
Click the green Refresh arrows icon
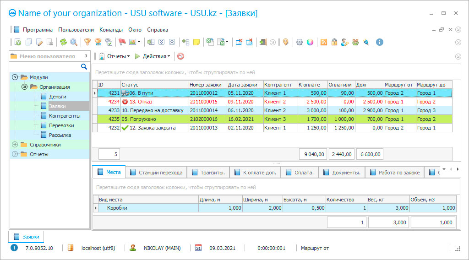(x=63, y=42)
